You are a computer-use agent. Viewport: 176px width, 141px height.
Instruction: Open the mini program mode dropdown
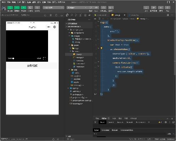[x=53, y=8]
